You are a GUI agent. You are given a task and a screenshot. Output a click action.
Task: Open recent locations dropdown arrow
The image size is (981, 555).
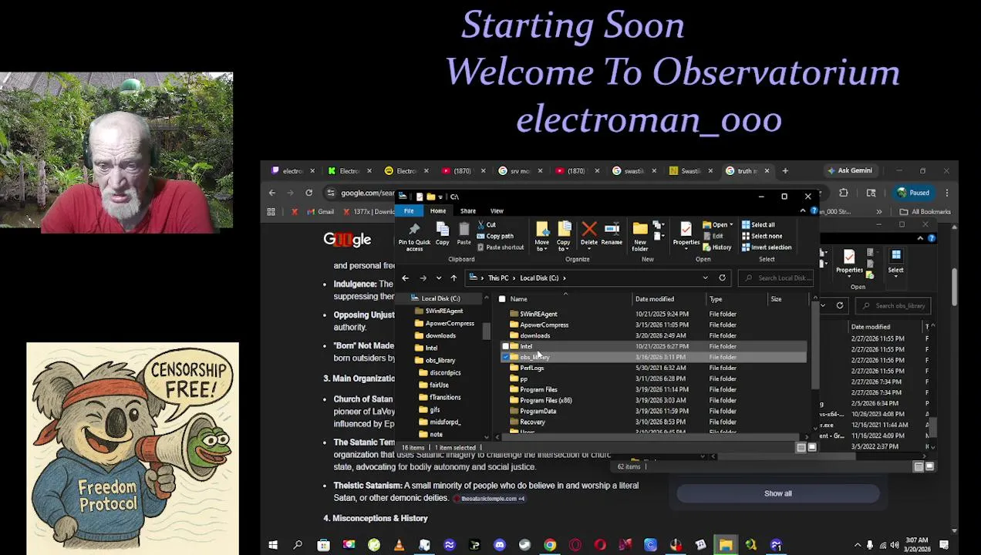(438, 278)
